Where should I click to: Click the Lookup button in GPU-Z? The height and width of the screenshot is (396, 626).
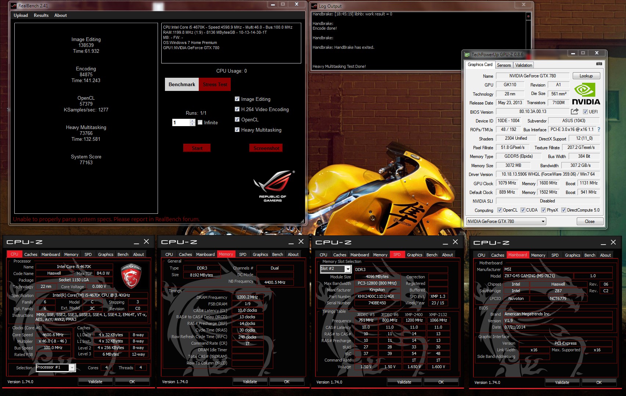point(586,76)
